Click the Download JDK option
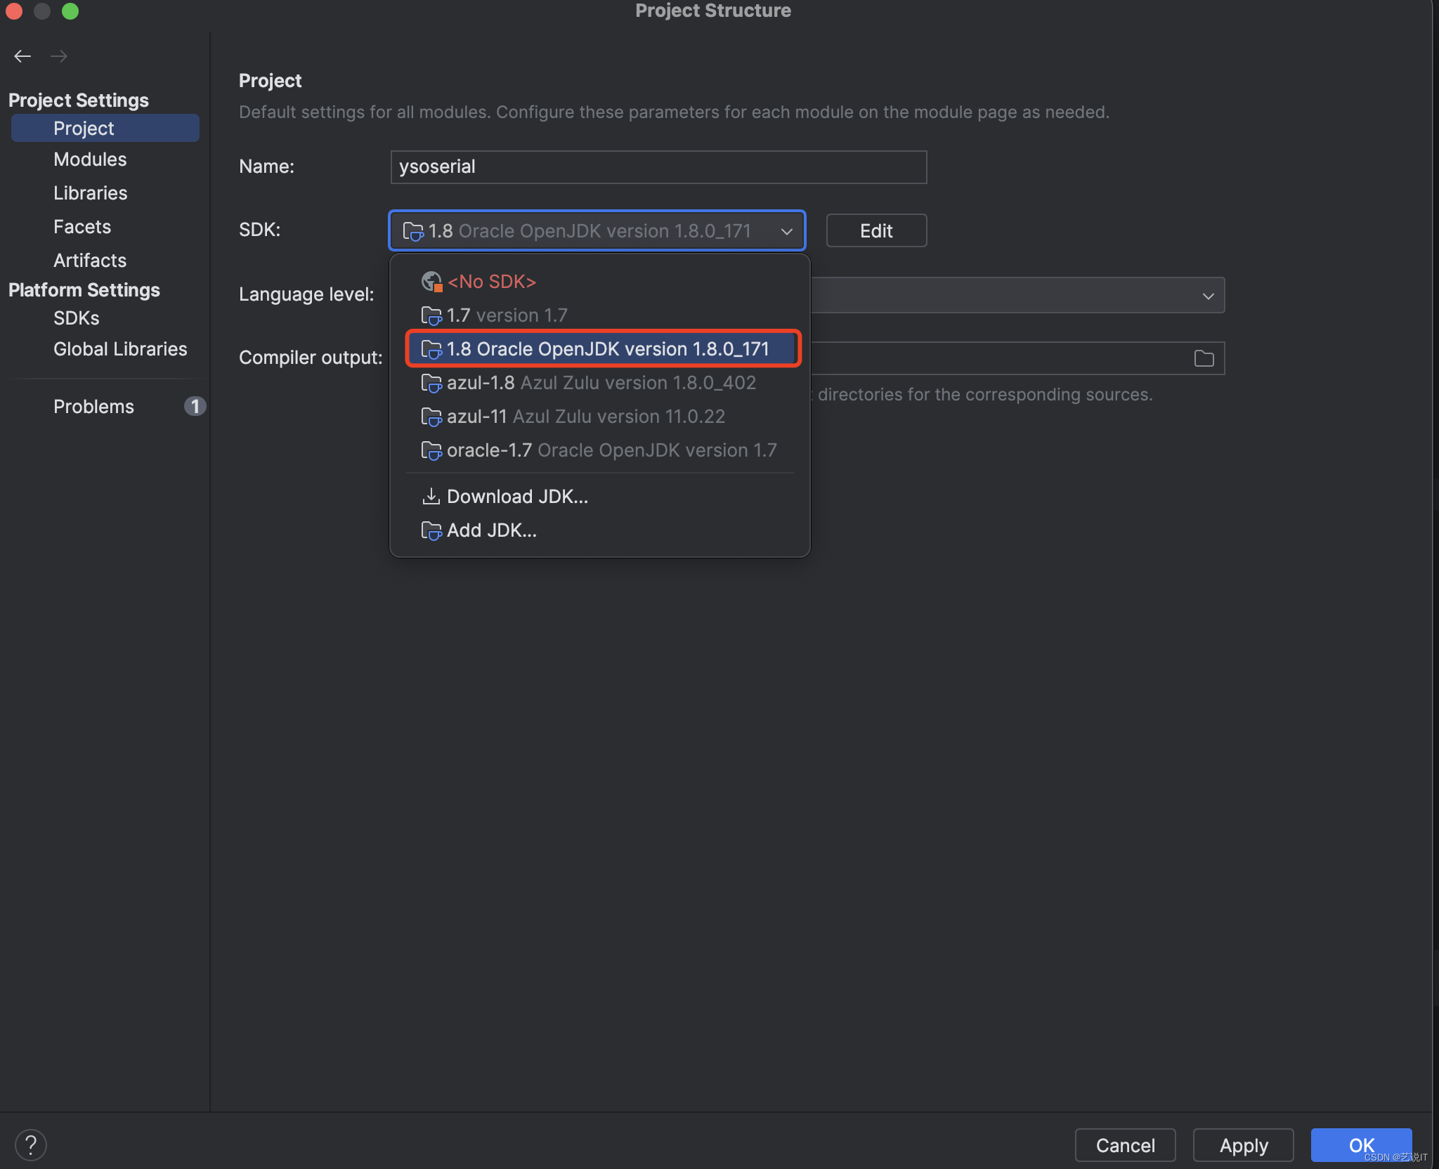 [516, 497]
